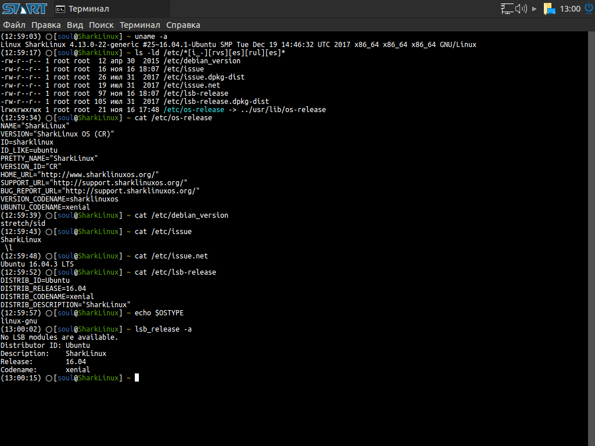Click the "Codename: xenial" line
This screenshot has height=446, width=595.
pos(45,370)
